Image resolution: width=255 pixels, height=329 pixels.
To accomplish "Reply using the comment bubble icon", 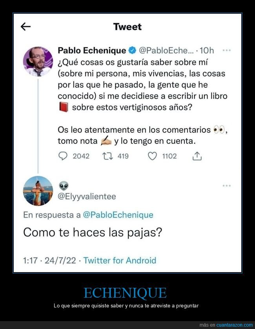I will (x=63, y=156).
